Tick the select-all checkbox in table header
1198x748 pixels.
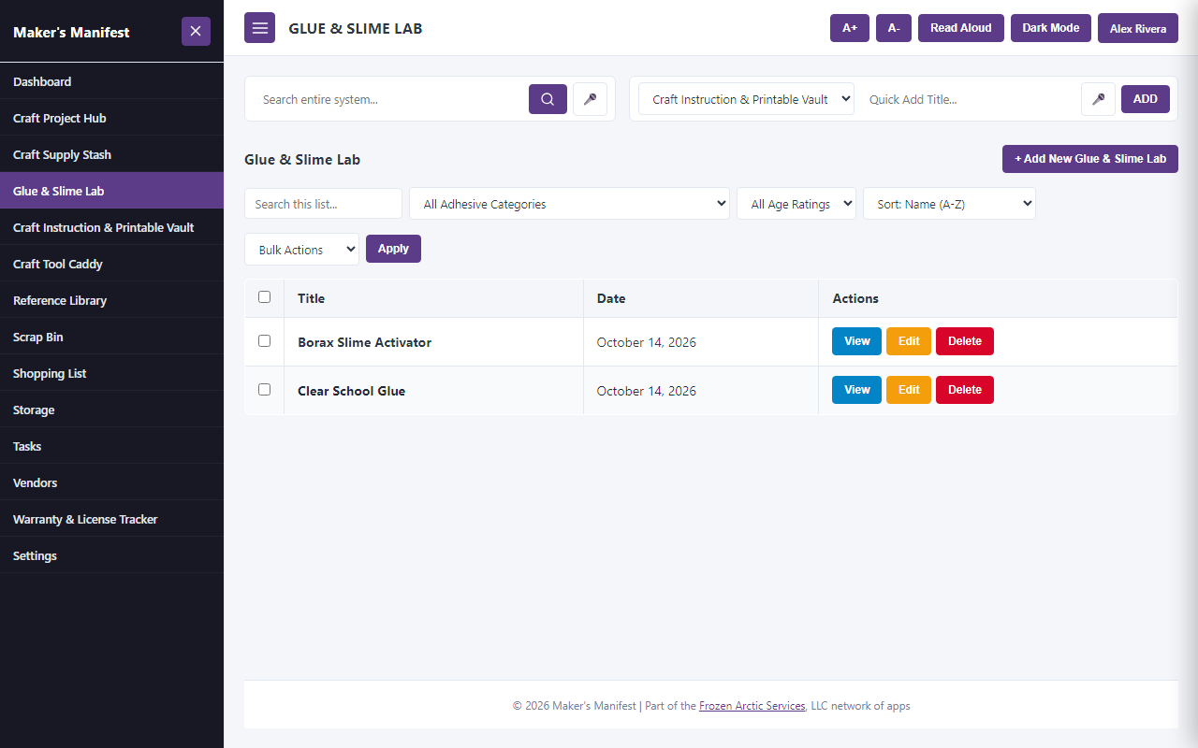tap(264, 297)
